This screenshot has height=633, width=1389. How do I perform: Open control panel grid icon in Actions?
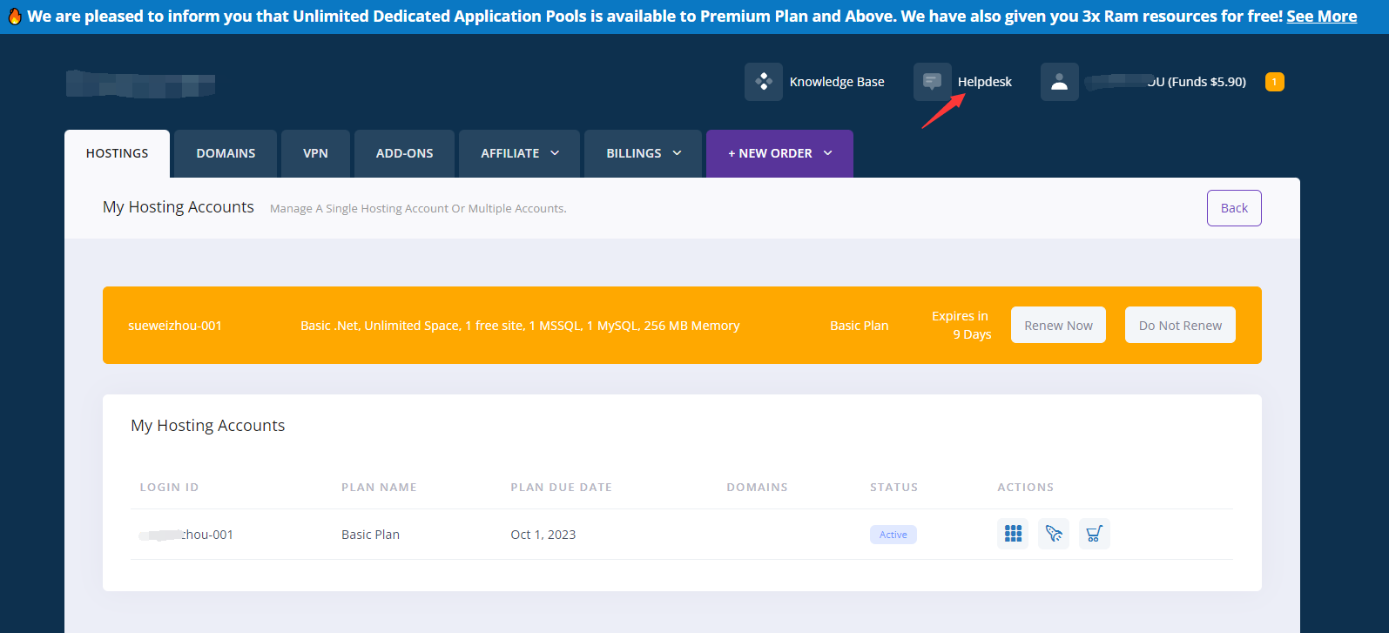tap(1013, 534)
